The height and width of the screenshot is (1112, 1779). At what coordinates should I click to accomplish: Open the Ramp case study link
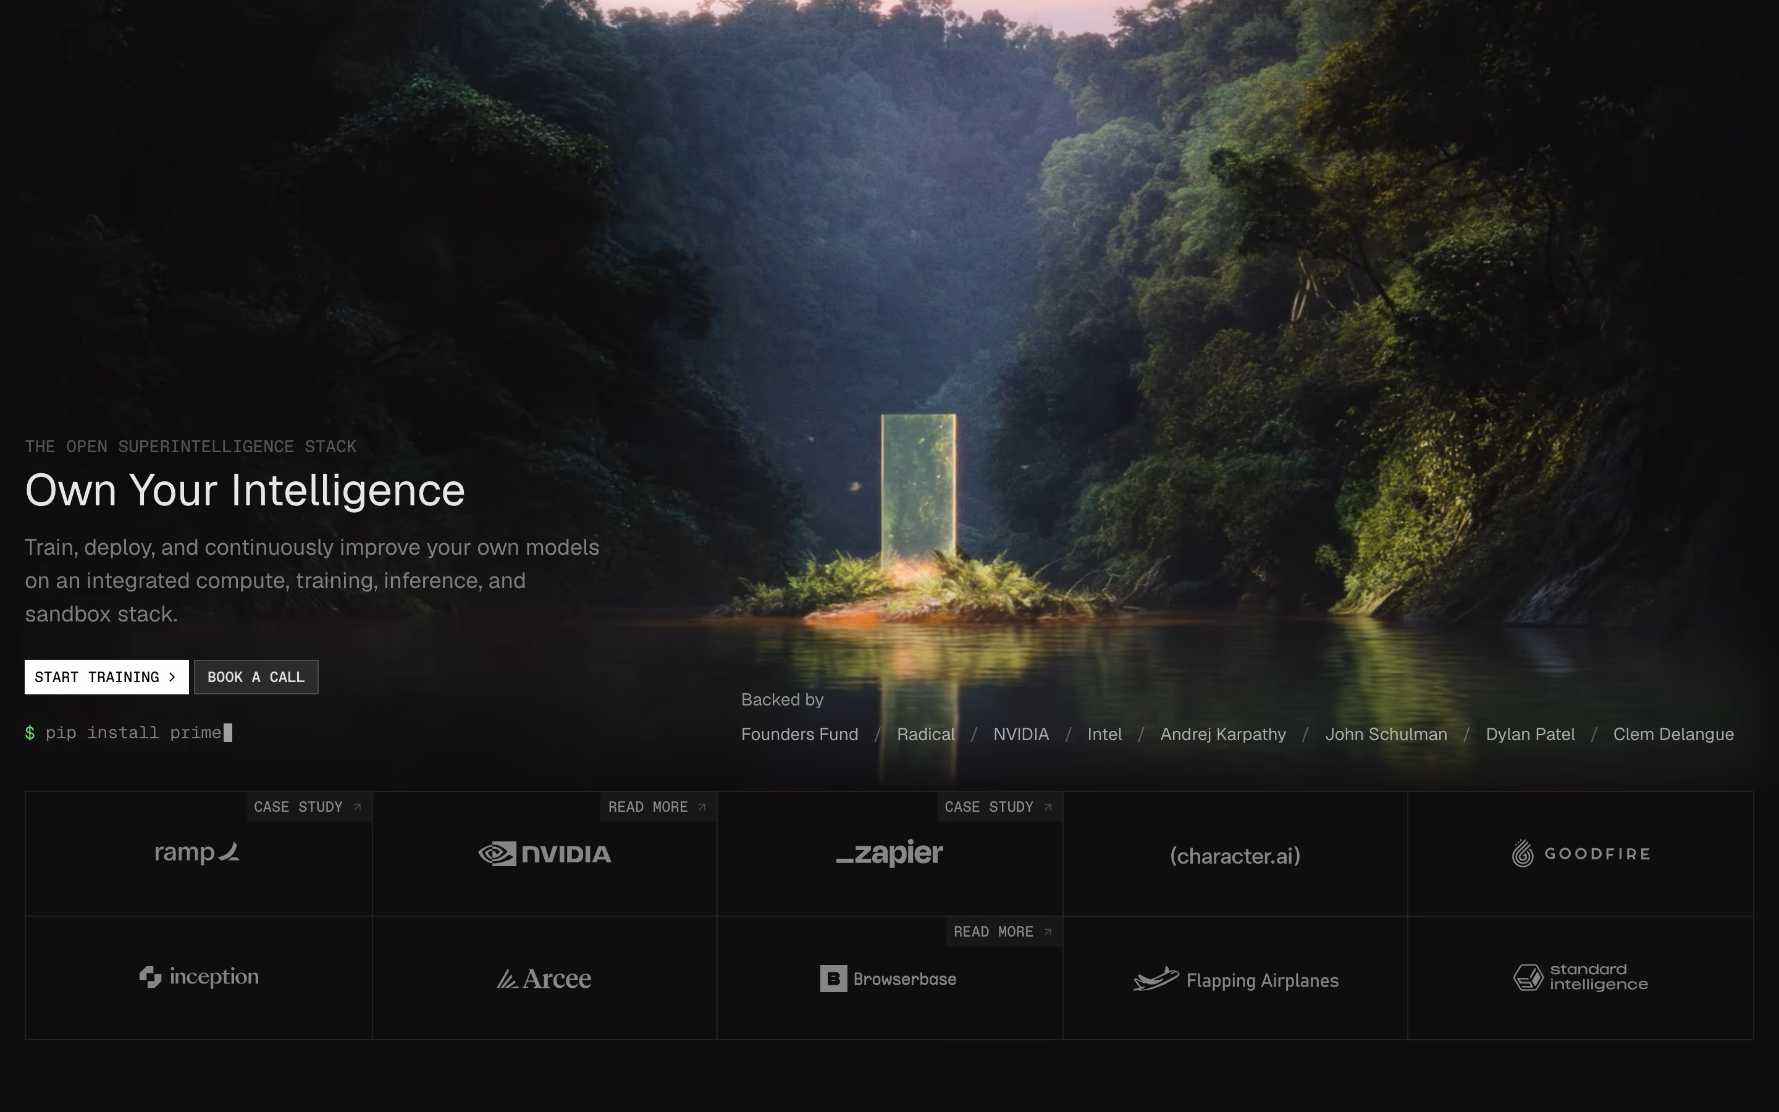tap(309, 807)
